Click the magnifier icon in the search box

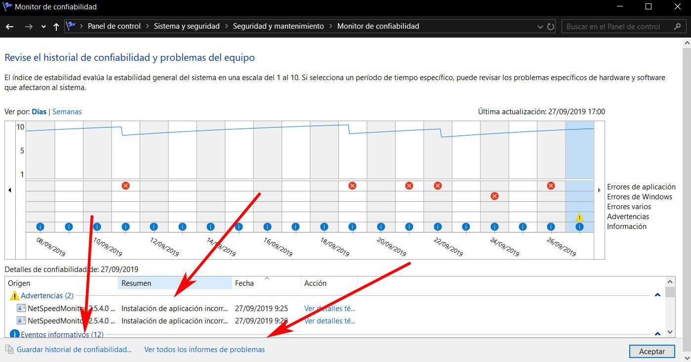(x=677, y=27)
